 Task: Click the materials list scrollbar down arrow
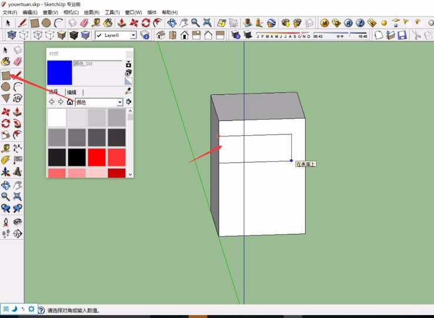(x=130, y=174)
